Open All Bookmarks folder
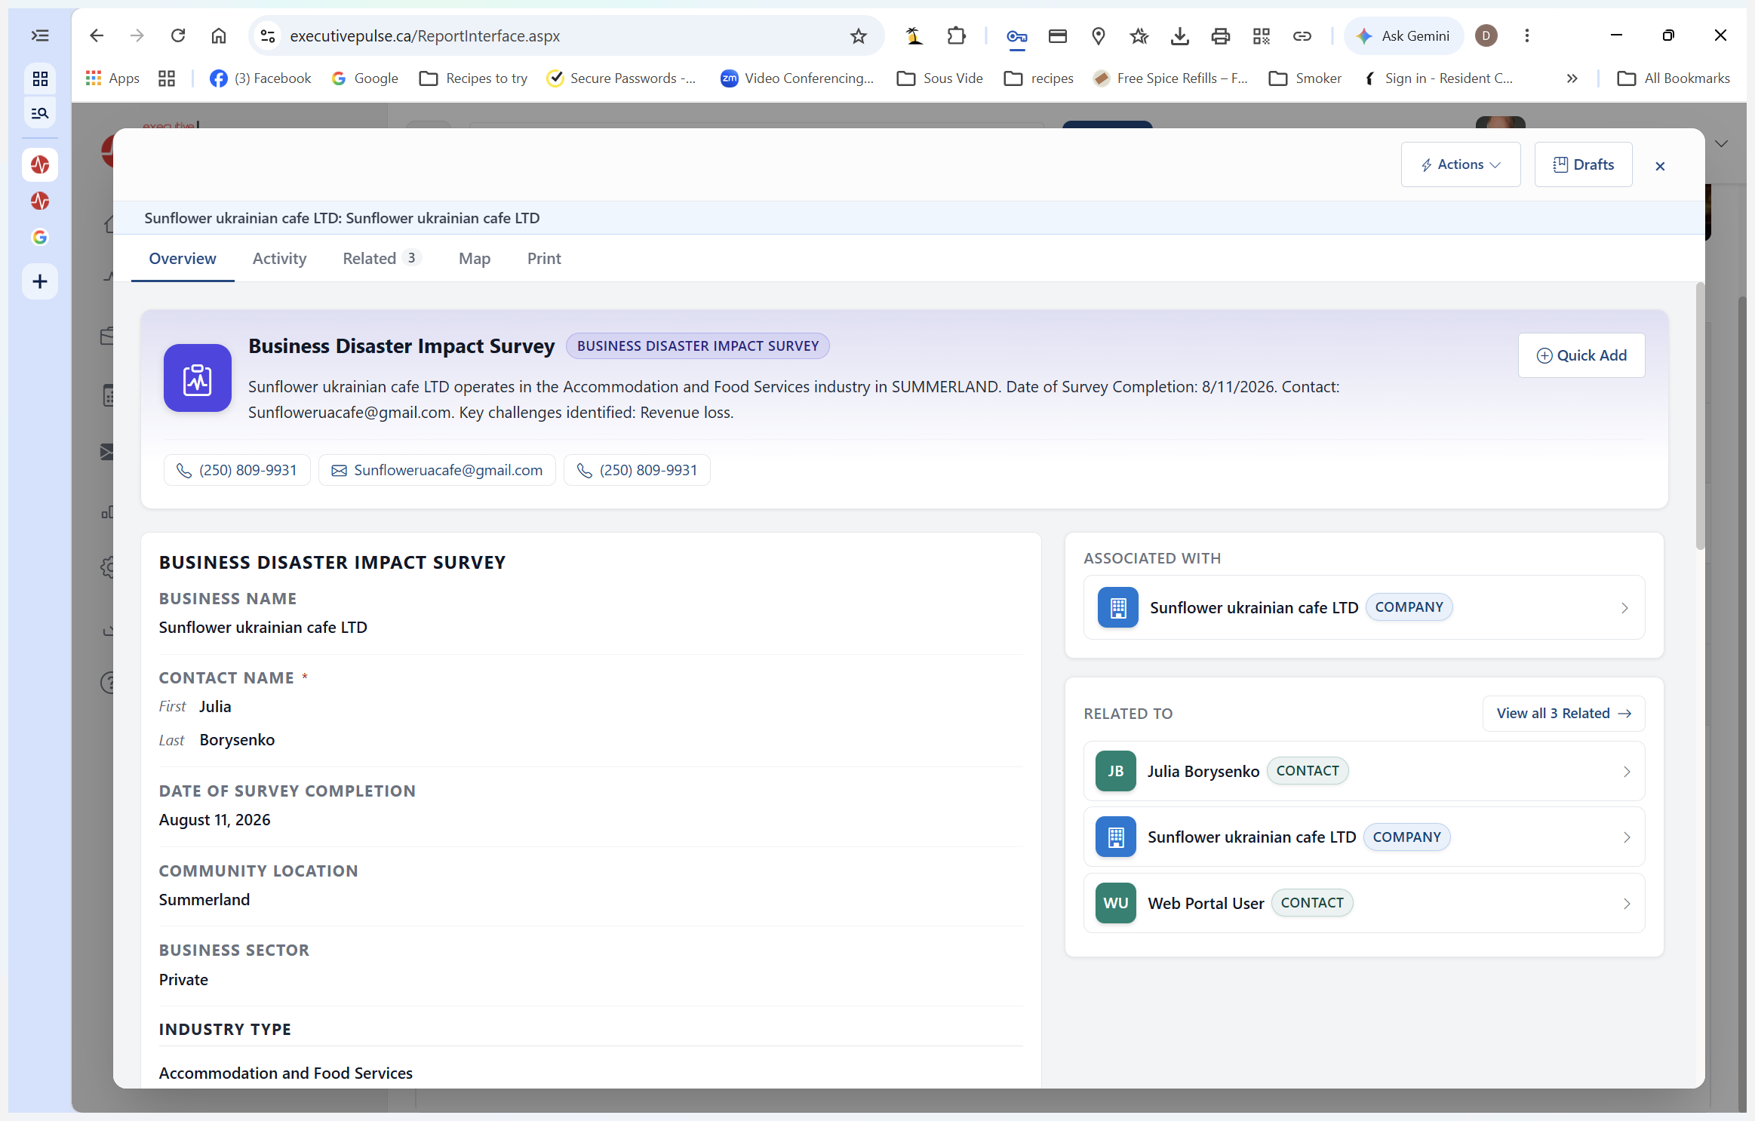The height and width of the screenshot is (1121, 1755). click(x=1674, y=78)
